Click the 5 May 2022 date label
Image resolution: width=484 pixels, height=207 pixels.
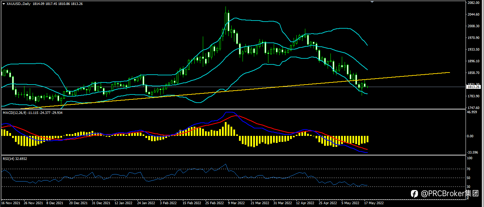click(350, 203)
